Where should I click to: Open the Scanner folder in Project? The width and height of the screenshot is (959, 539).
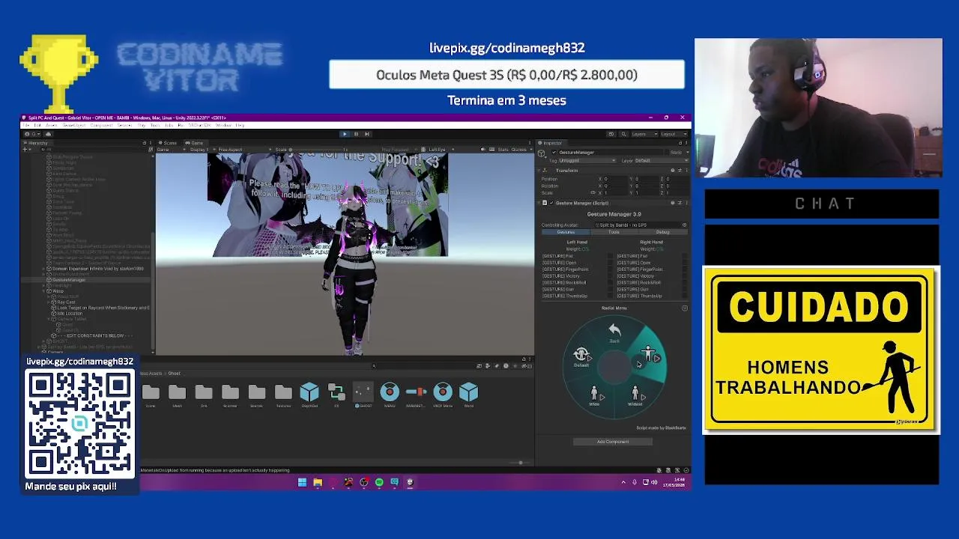[x=230, y=395]
